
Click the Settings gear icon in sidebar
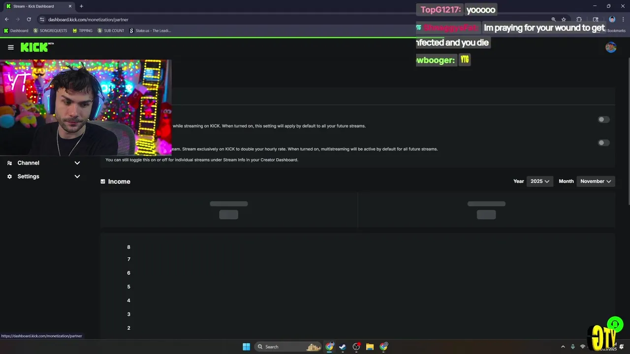pos(9,177)
